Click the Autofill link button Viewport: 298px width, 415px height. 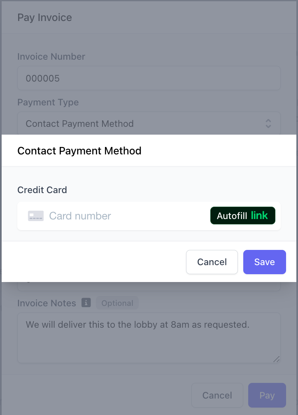pyautogui.click(x=243, y=215)
